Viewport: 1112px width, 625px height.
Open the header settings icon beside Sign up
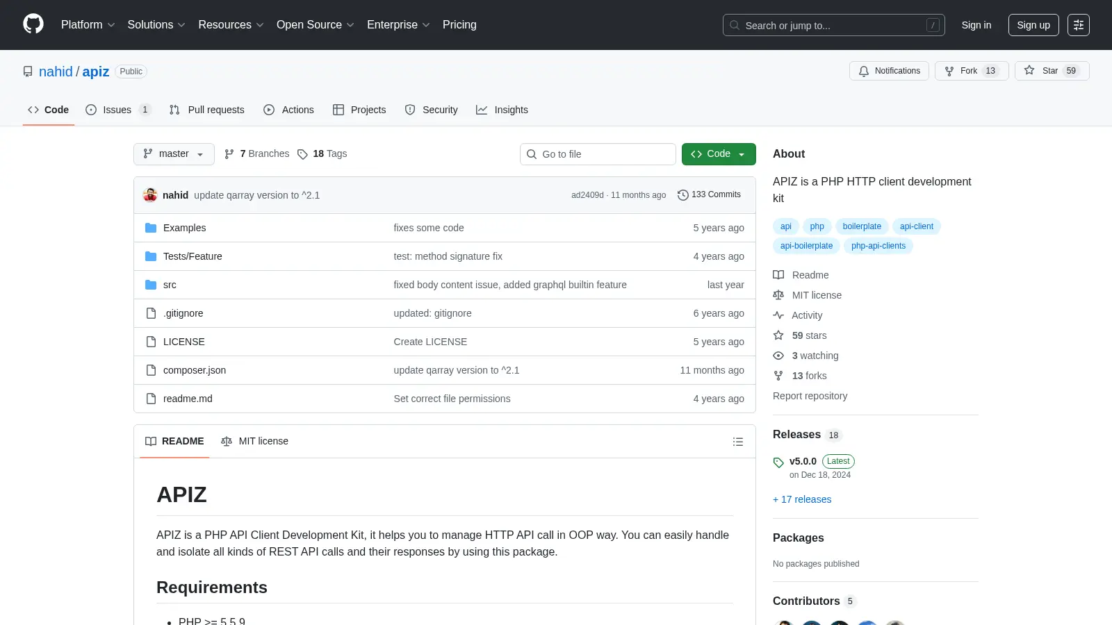1079,25
